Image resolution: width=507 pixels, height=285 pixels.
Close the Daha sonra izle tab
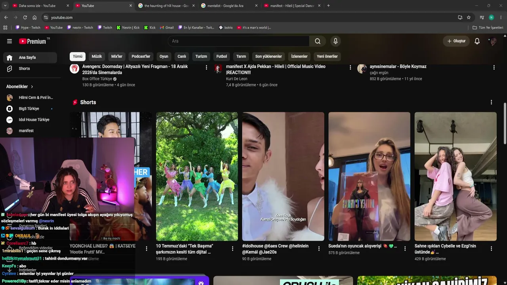click(68, 6)
